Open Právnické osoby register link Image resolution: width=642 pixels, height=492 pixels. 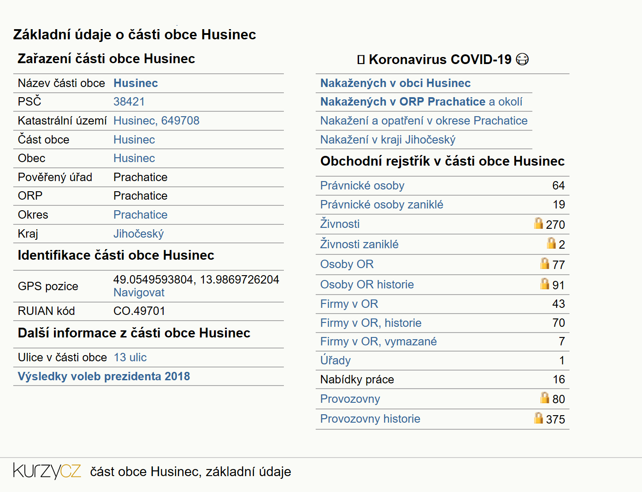[x=362, y=185]
